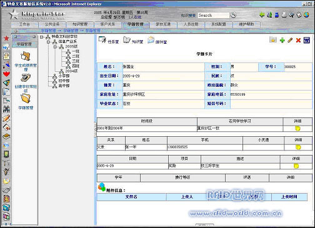The height and width of the screenshot is (228, 315).
Task: Select 初中部 in the tree
Action: point(64,81)
